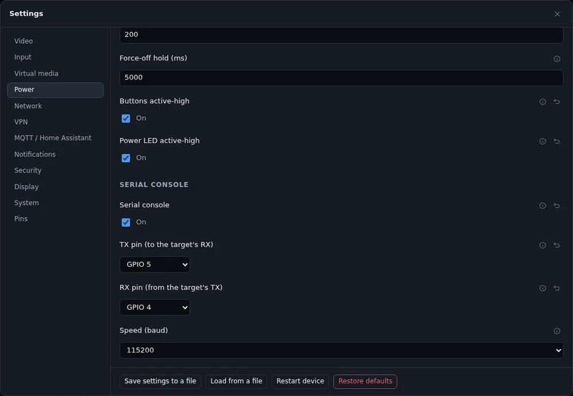Screen dimensions: 573x396
Task: Open the RX pin GPIO 4 dropdown
Action: (x=155, y=307)
